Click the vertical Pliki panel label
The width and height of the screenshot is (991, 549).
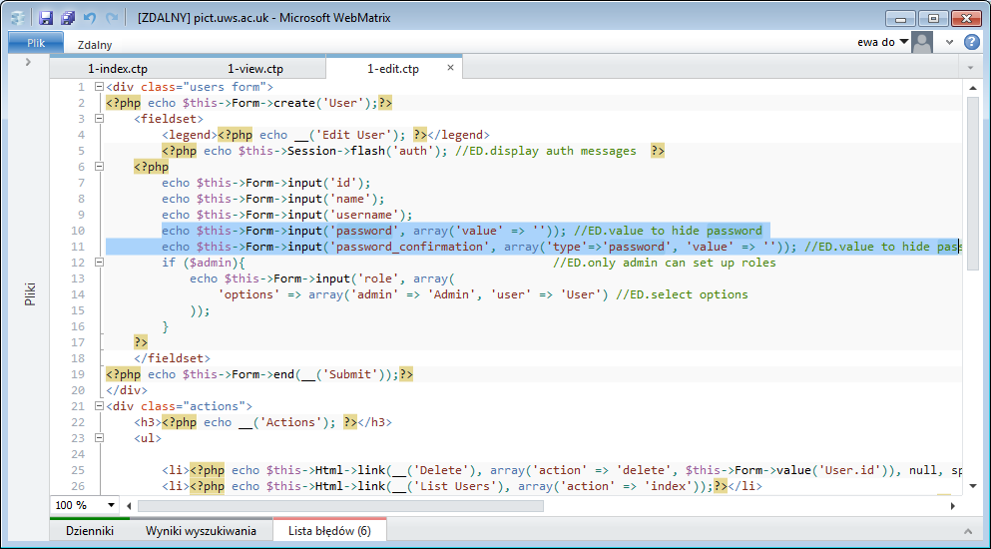(x=30, y=294)
